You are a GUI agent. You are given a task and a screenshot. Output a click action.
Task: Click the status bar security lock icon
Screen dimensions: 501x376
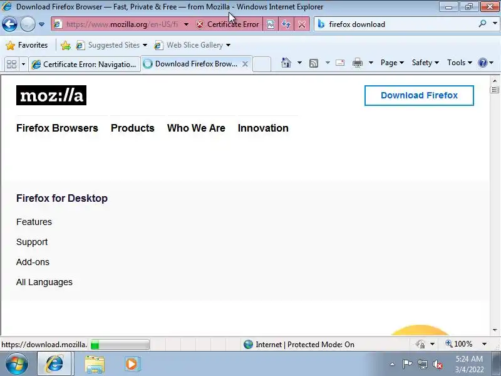pyautogui.click(x=420, y=344)
